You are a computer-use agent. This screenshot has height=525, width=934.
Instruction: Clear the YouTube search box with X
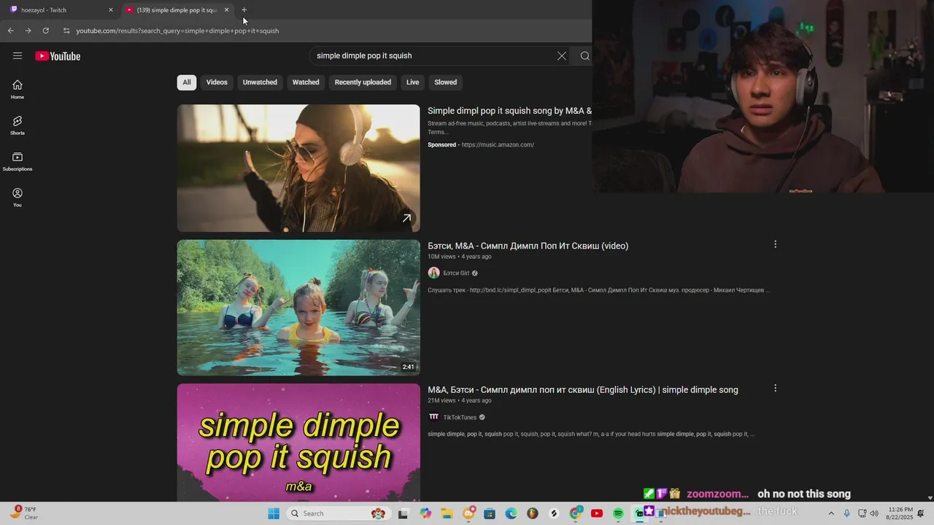pos(562,56)
